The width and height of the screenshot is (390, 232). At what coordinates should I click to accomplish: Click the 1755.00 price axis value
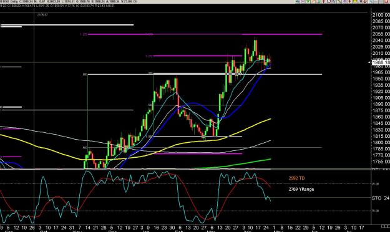click(381, 162)
